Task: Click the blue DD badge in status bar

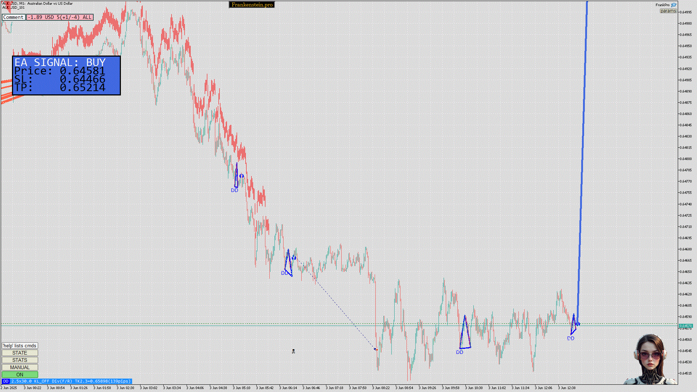Action: tap(5, 381)
